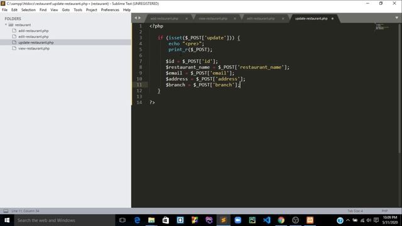Click the battery icon in system tray
The width and height of the screenshot is (402, 226).
click(x=355, y=220)
